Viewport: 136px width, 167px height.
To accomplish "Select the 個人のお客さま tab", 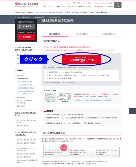I will pyautogui.click(x=55, y=34).
